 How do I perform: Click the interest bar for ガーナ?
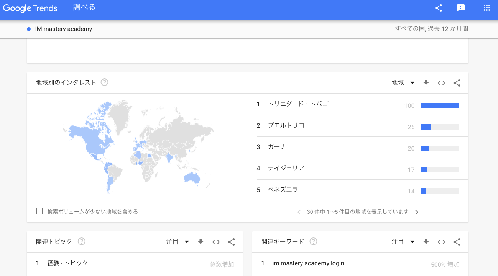click(x=440, y=148)
